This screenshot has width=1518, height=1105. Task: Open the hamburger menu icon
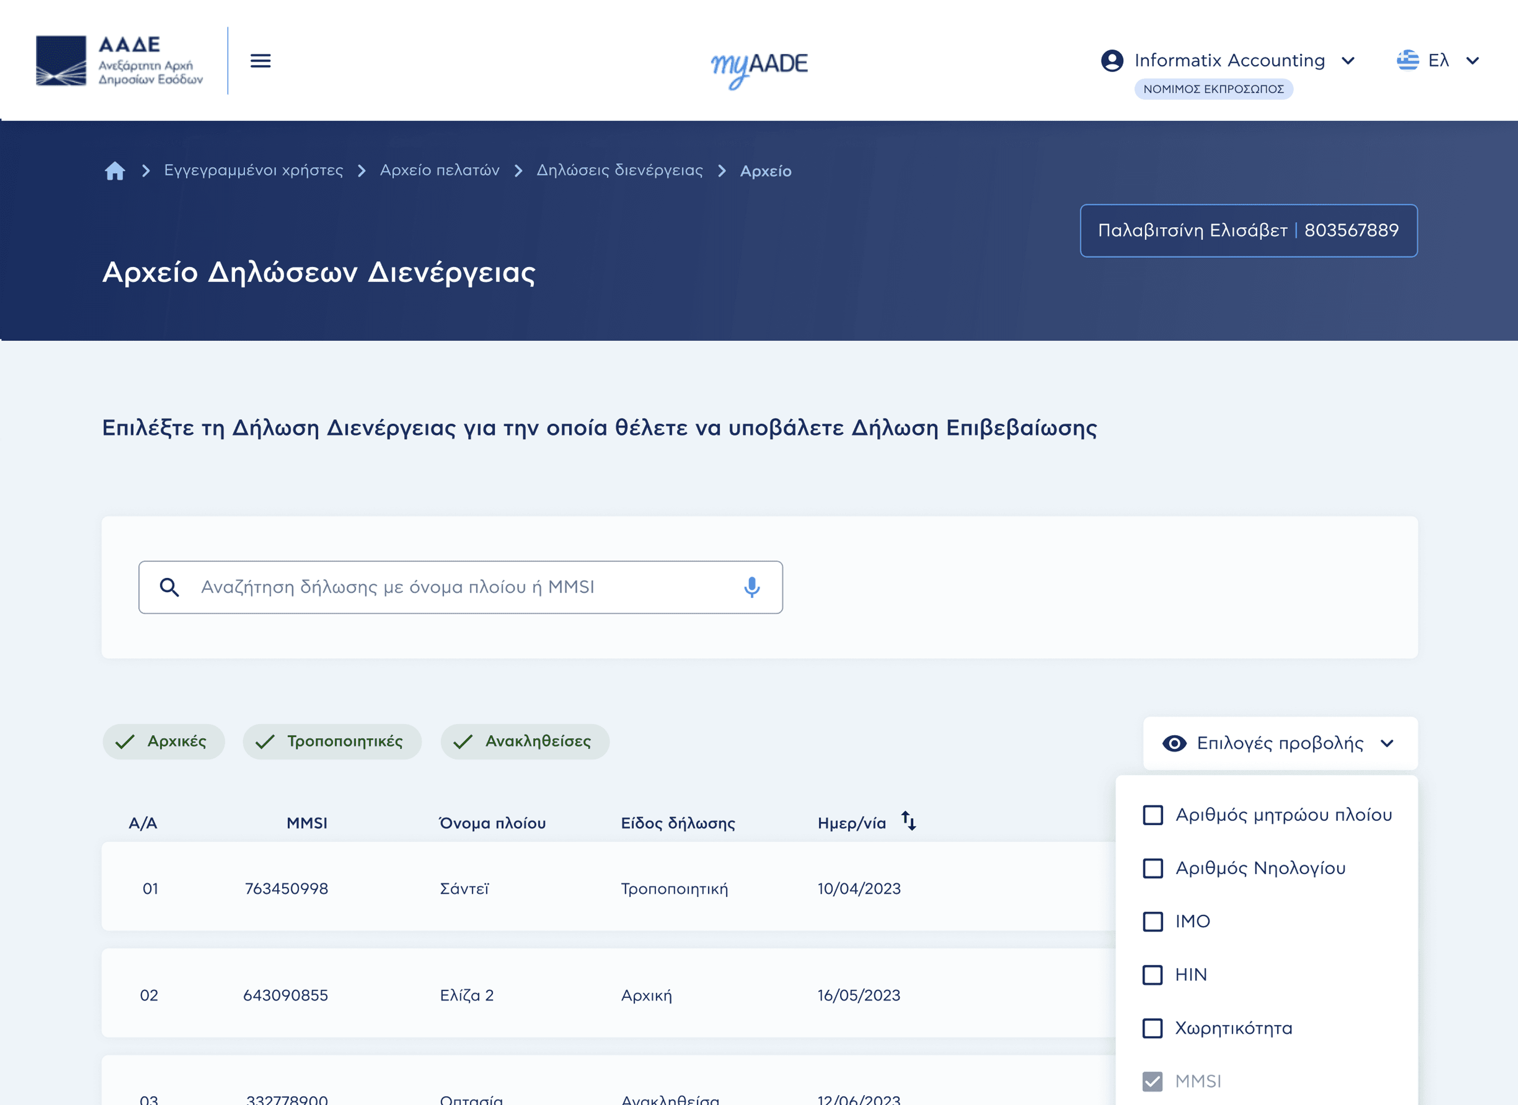point(260,61)
